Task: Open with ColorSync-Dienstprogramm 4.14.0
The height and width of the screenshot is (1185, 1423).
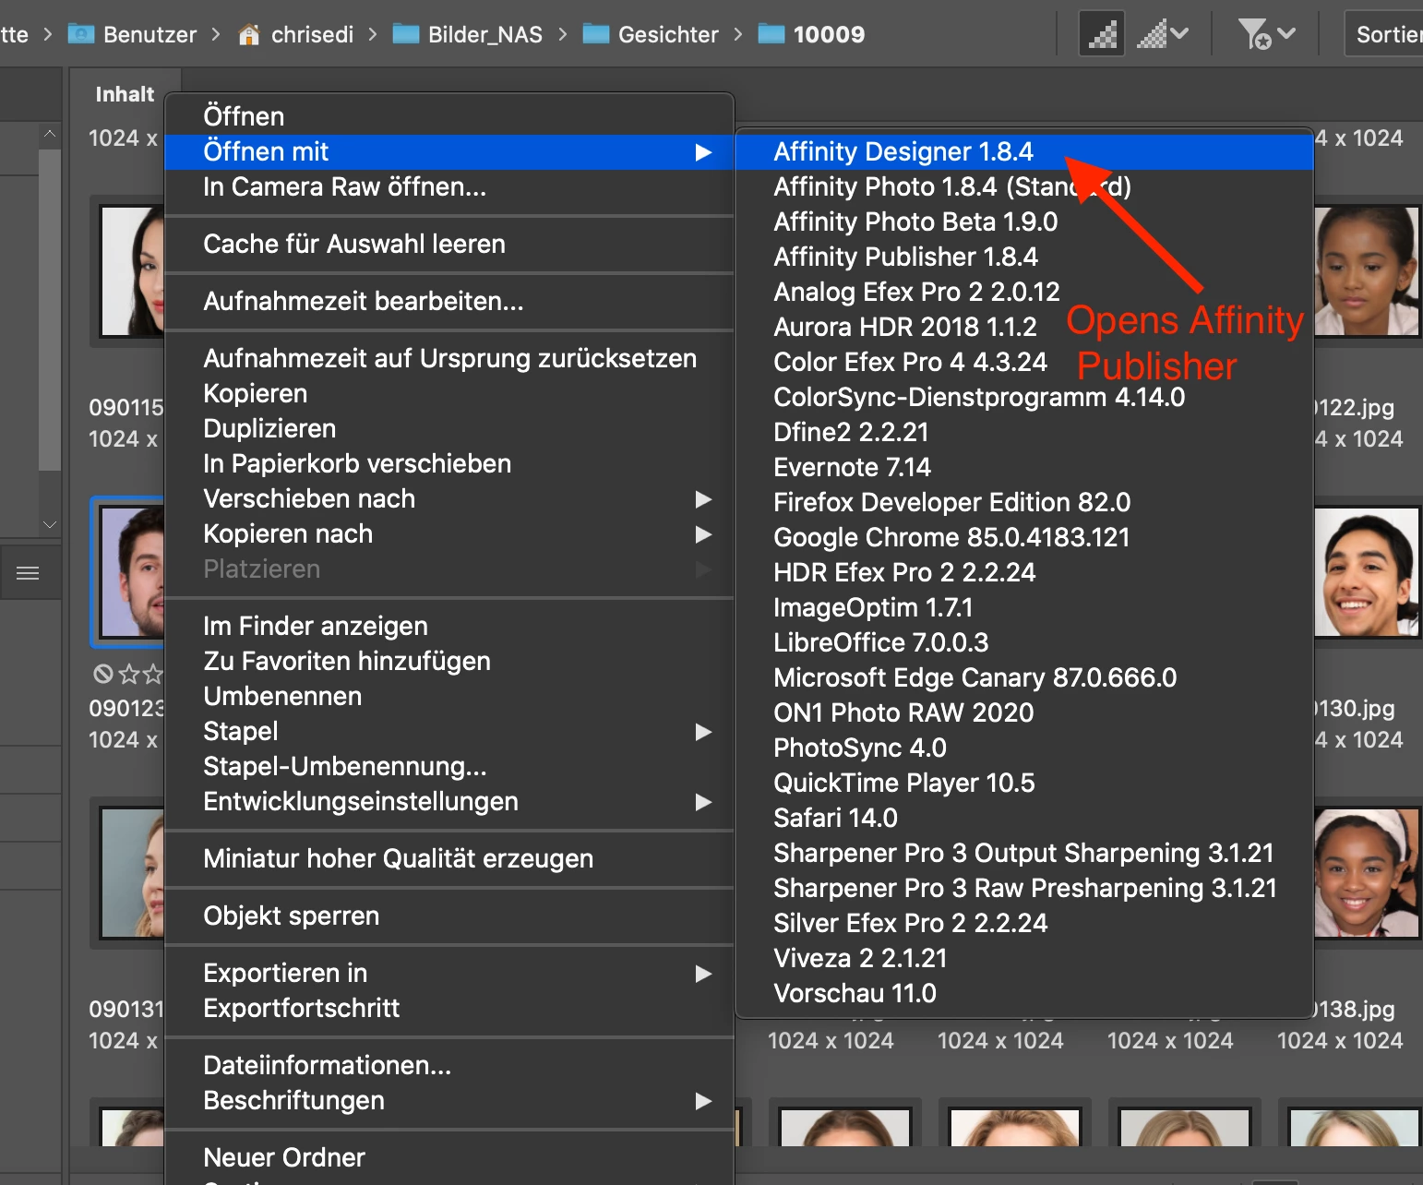Action: [x=1024, y=397]
